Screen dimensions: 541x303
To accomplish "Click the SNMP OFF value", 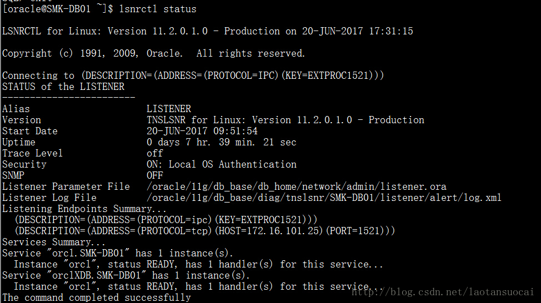I will tap(155, 175).
